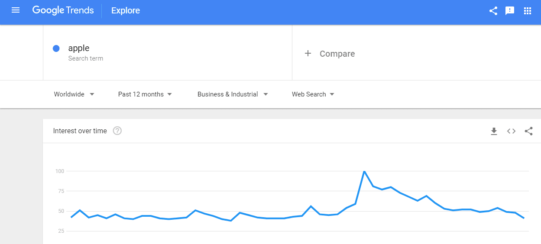The height and width of the screenshot is (244, 541).
Task: Show help for Interest over time
Action: pyautogui.click(x=117, y=131)
